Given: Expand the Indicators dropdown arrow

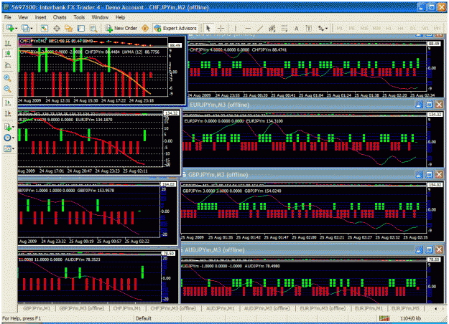Looking at the screenshot, I should click(13, 127).
